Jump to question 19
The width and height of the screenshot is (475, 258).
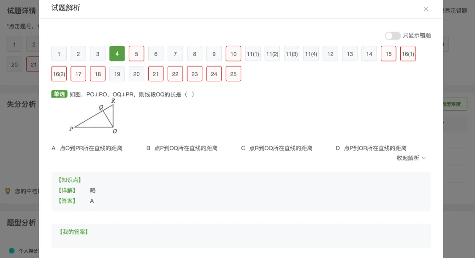point(117,74)
